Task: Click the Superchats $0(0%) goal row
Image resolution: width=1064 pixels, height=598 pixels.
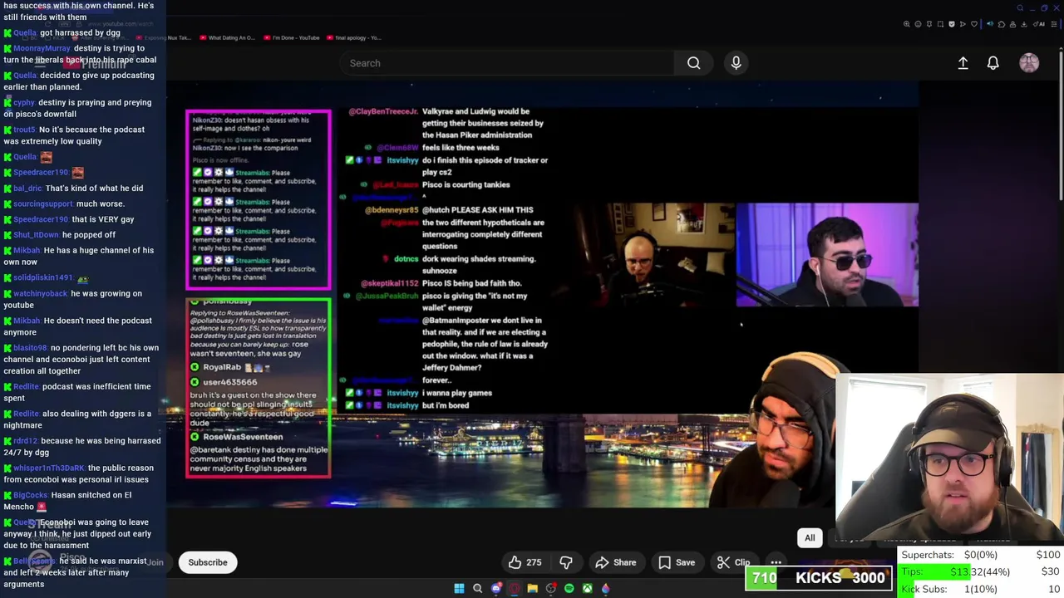Action: tap(981, 555)
